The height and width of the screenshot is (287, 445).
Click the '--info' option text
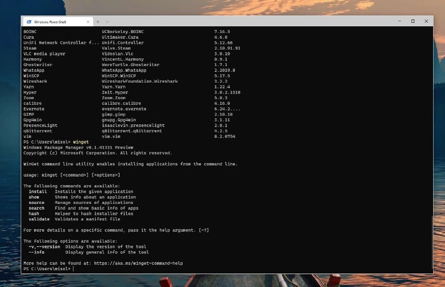pos(36,252)
